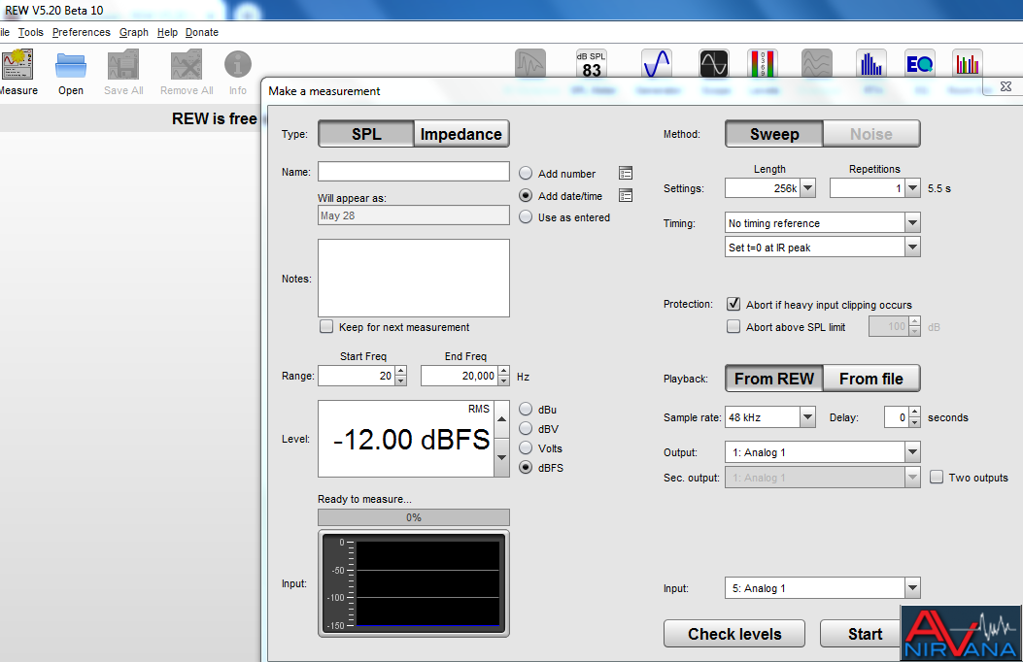Open the Graph menu
Screen dimensions: 1023x662
click(x=134, y=32)
